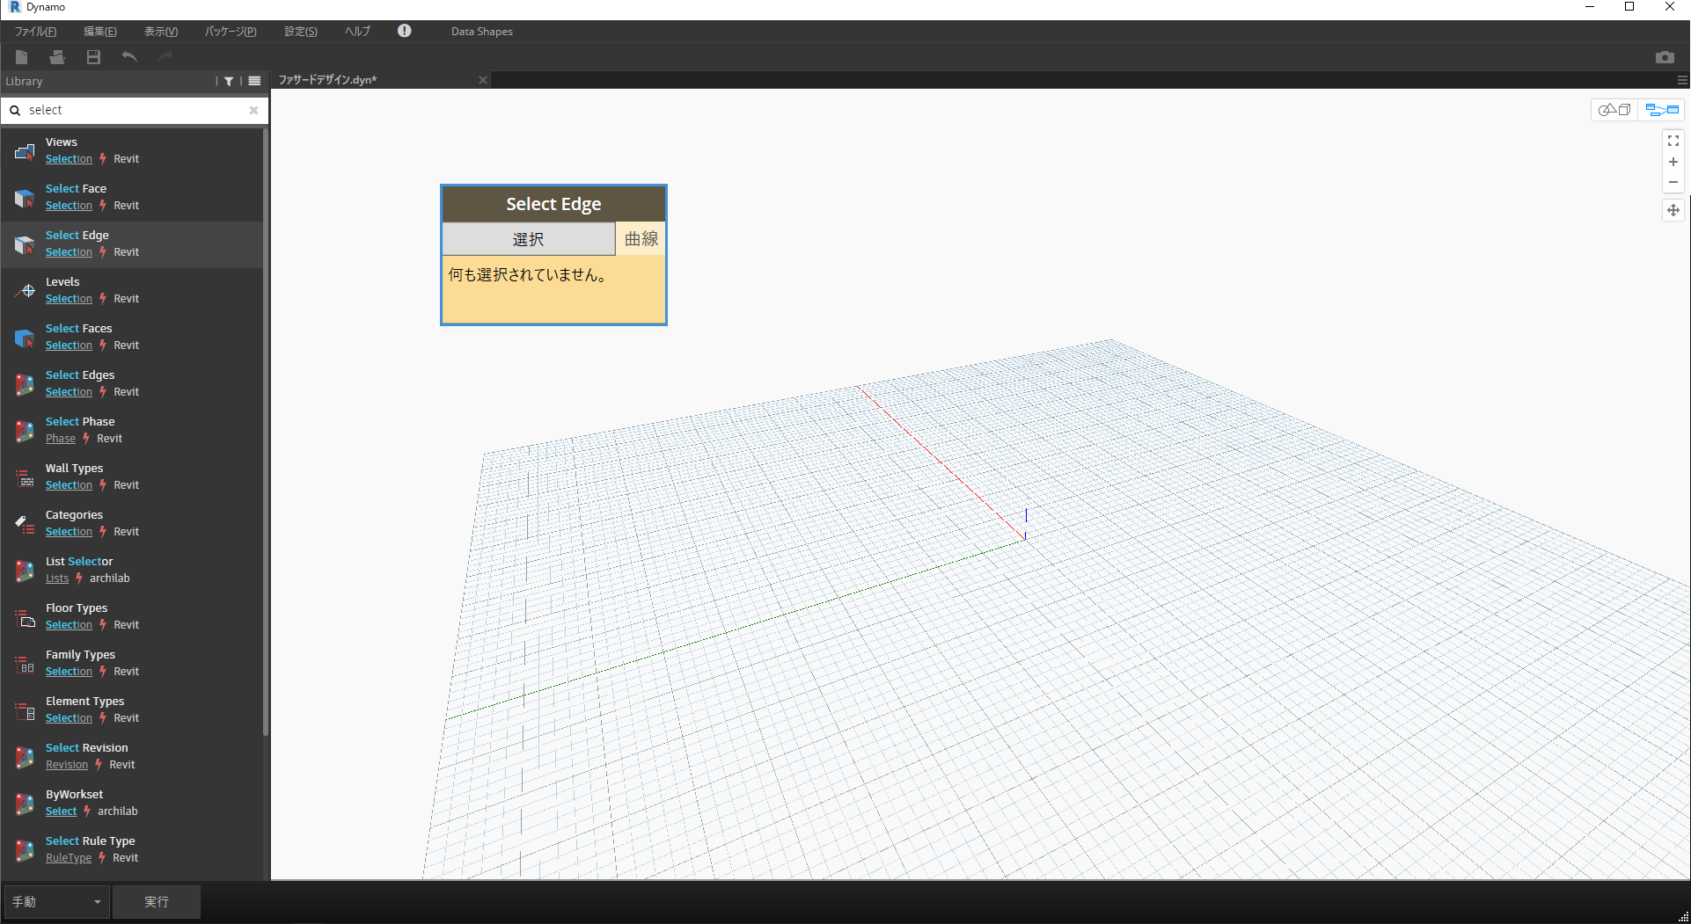The width and height of the screenshot is (1691, 924).
Task: Open the ヘルプ menu
Action: click(x=357, y=32)
